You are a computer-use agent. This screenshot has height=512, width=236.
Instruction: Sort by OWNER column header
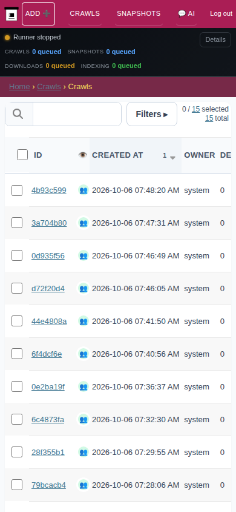[x=200, y=155]
